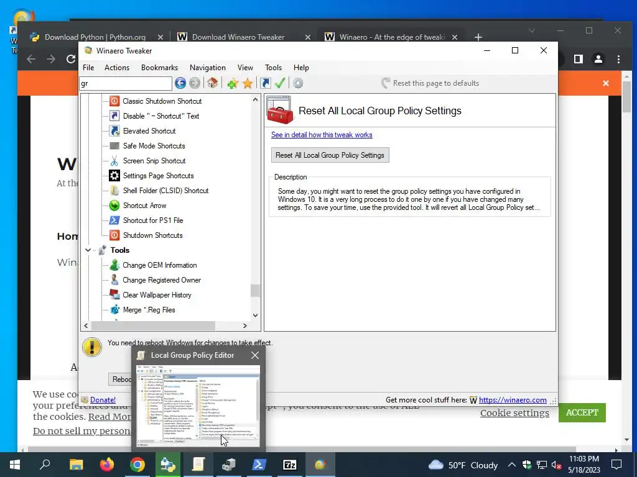Viewport: 637px width, 477px height.
Task: Select the Screen Snip Shortcut scissors icon
Action: point(114,161)
